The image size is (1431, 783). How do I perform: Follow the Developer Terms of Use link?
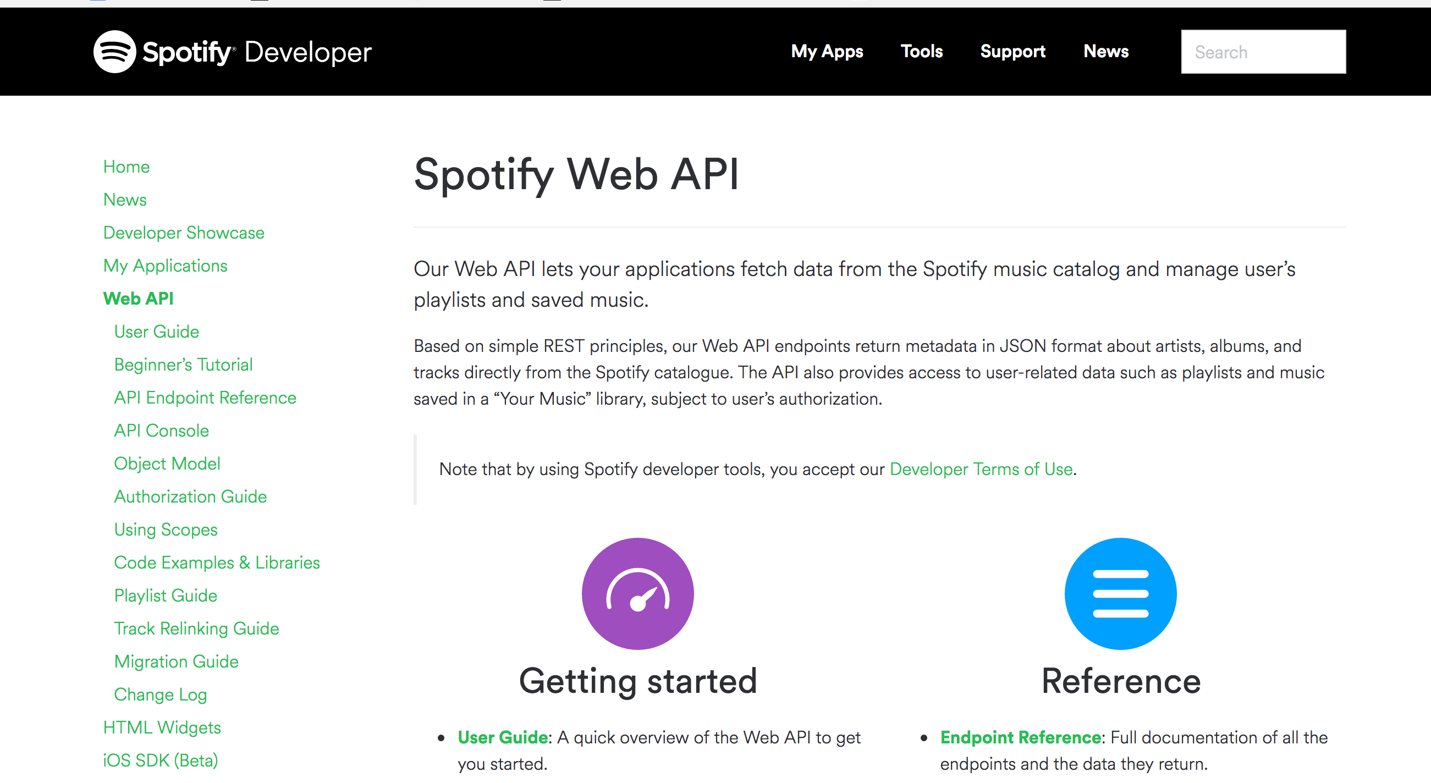(981, 469)
